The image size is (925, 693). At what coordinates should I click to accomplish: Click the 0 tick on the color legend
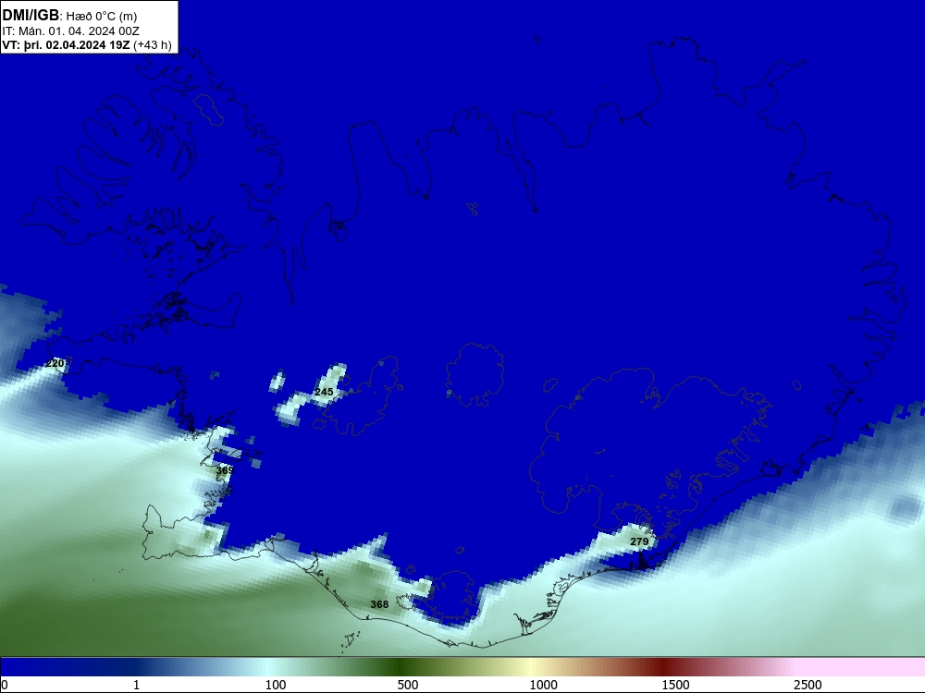pyautogui.click(x=5, y=685)
